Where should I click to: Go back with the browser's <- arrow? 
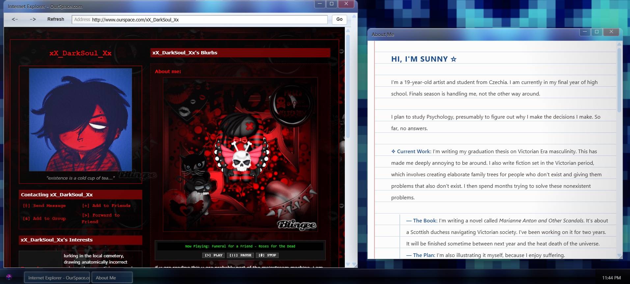pyautogui.click(x=15, y=19)
